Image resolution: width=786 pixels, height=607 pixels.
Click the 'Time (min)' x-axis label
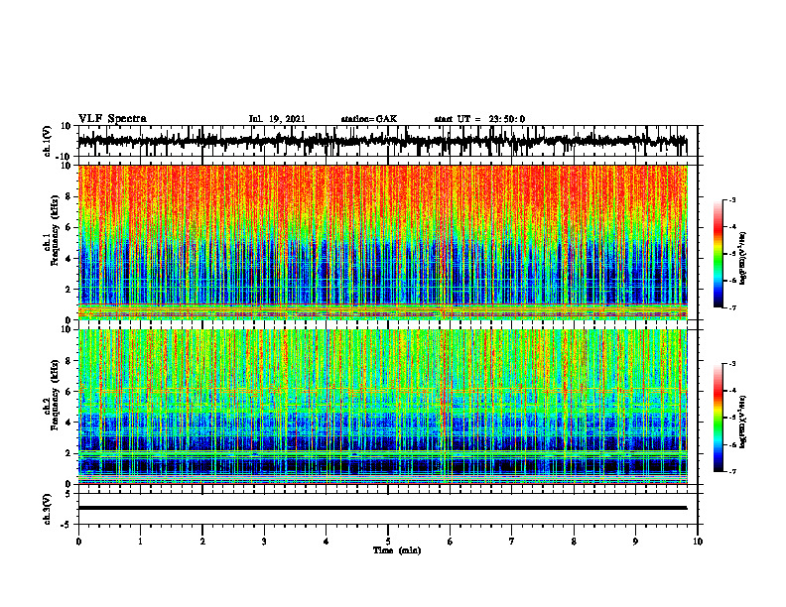tap(397, 550)
